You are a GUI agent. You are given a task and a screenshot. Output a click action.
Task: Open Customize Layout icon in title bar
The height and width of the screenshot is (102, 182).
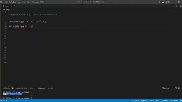point(169,2)
